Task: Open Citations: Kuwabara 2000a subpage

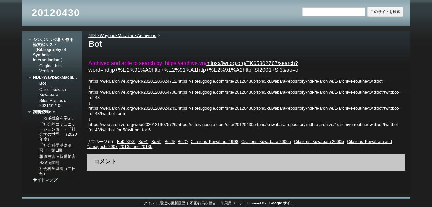Action: click(x=266, y=142)
